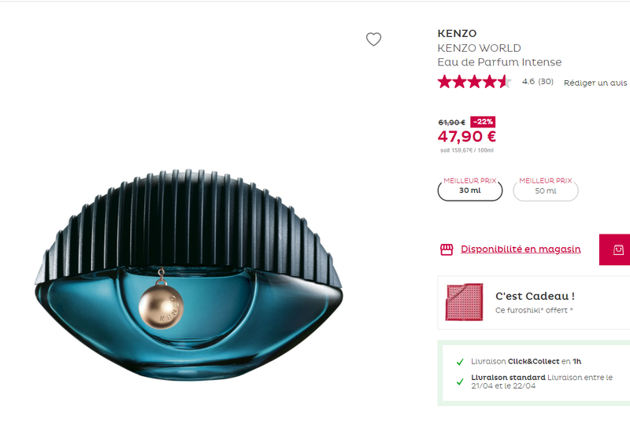Click the (30) reviews count
This screenshot has height=428, width=630.
546,82
